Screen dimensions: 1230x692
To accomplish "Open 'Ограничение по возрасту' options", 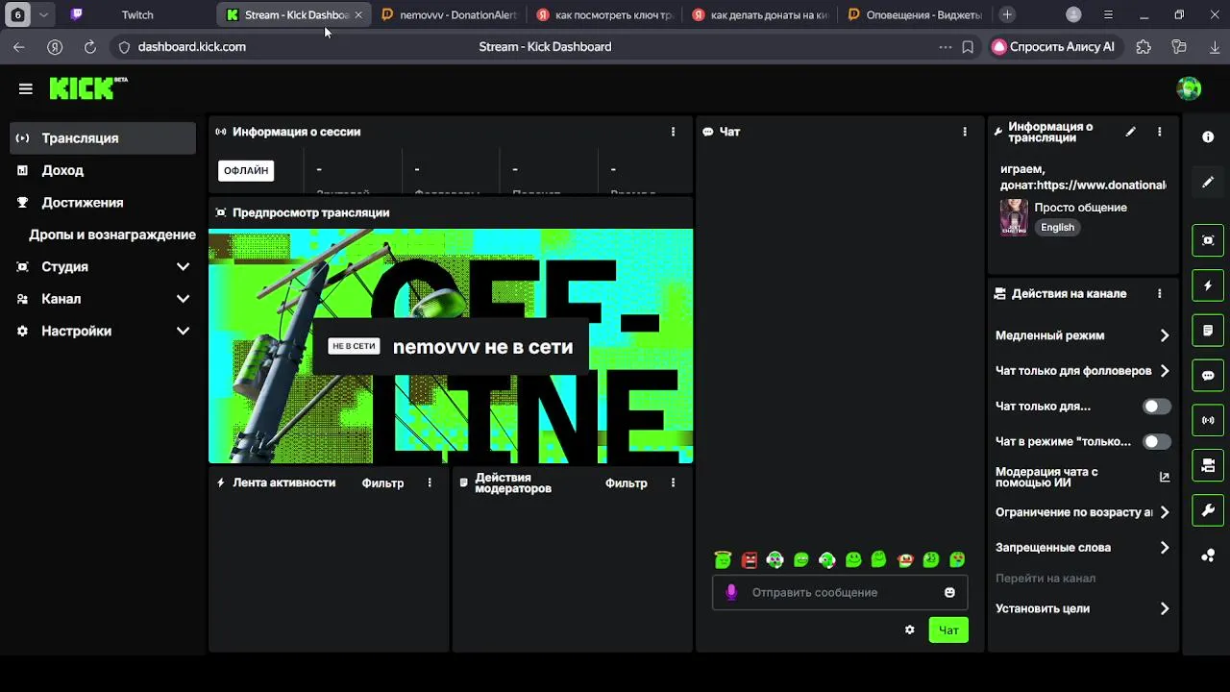I will (1083, 512).
